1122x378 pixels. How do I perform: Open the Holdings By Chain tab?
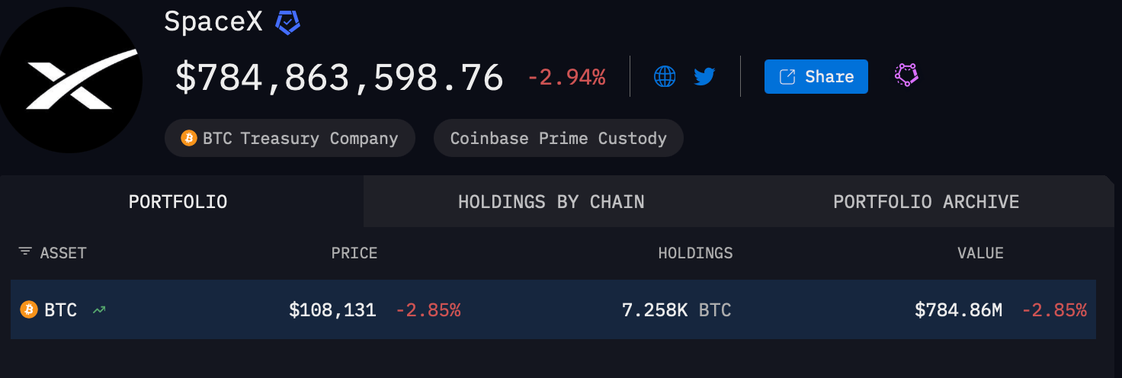pos(551,202)
